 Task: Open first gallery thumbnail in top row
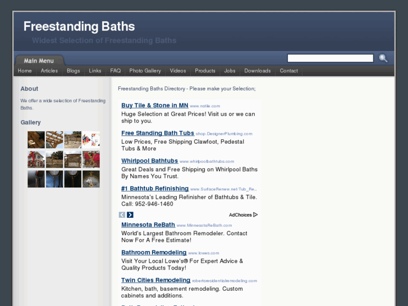(36, 140)
